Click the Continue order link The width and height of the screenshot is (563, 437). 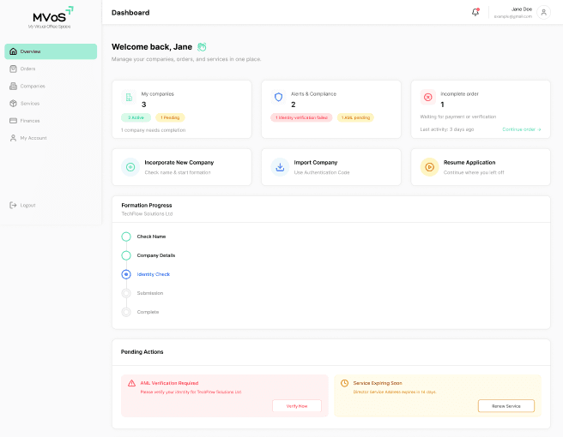(x=521, y=129)
